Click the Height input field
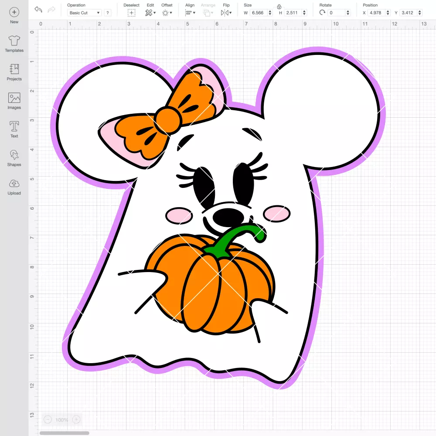Screen dimensions: 436x436 pyautogui.click(x=292, y=13)
